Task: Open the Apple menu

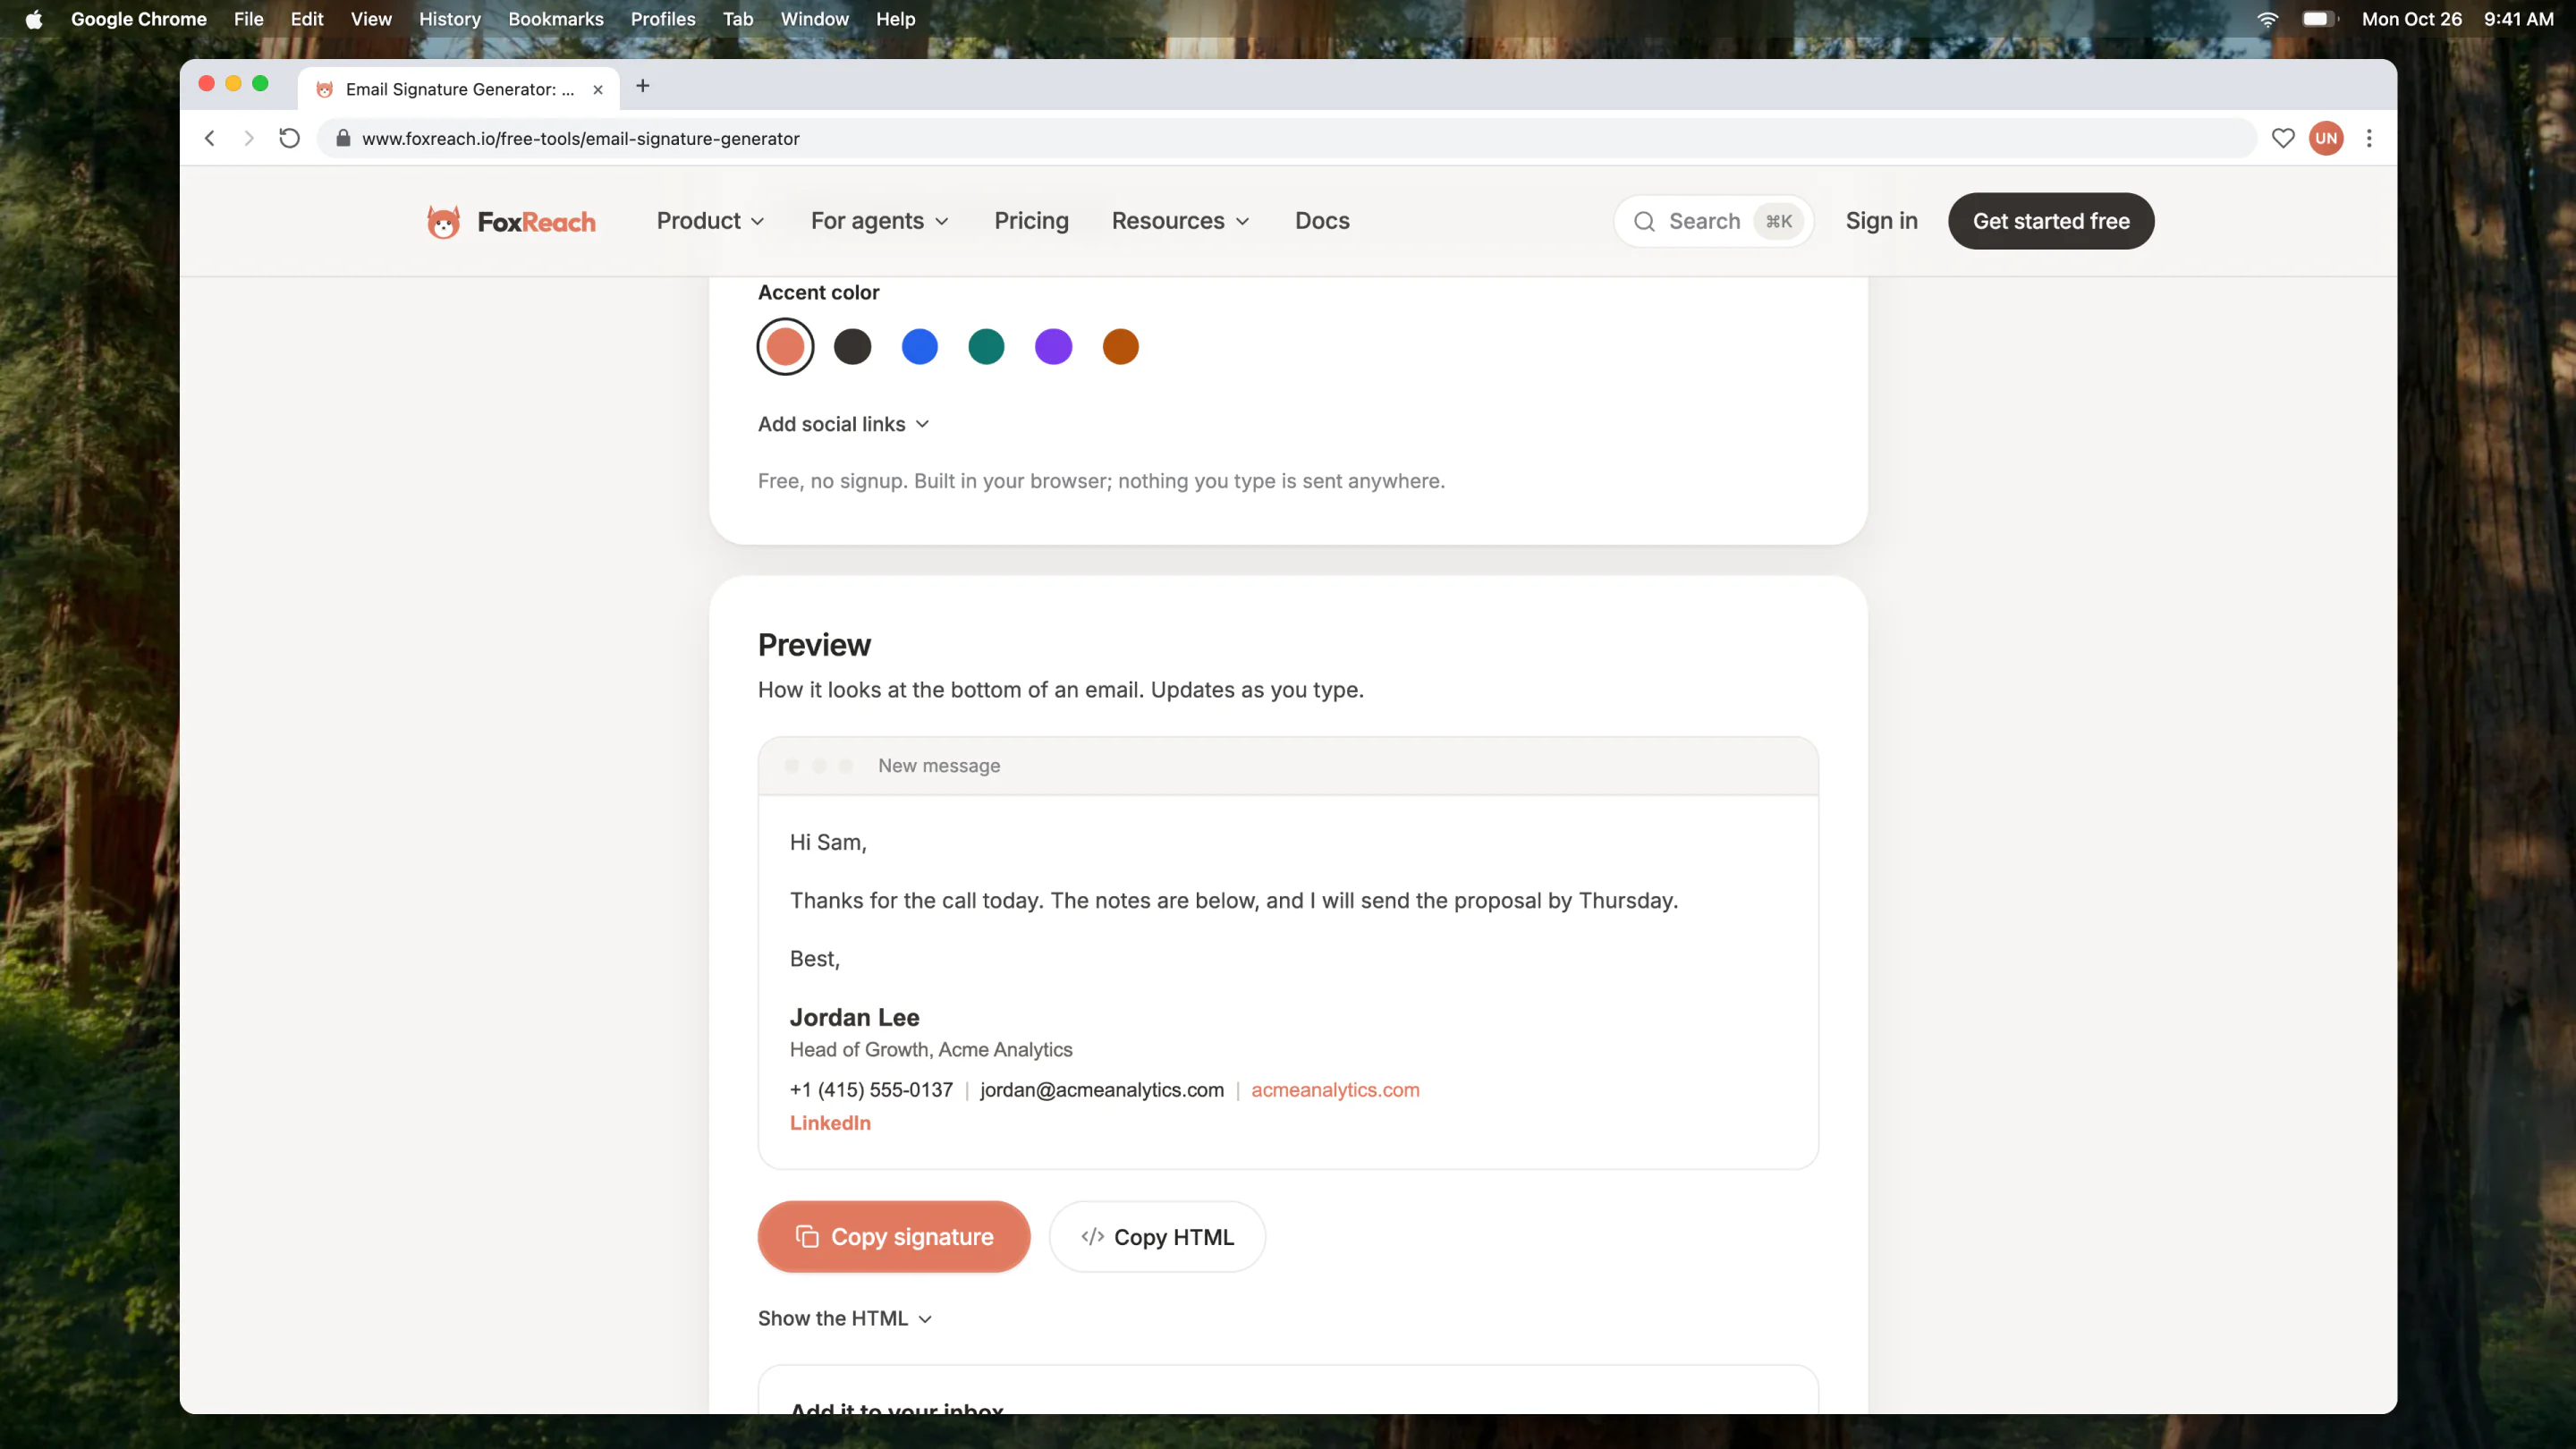Action: click(34, 19)
